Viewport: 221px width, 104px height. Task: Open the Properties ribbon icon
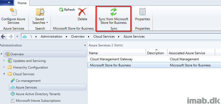[143, 12]
